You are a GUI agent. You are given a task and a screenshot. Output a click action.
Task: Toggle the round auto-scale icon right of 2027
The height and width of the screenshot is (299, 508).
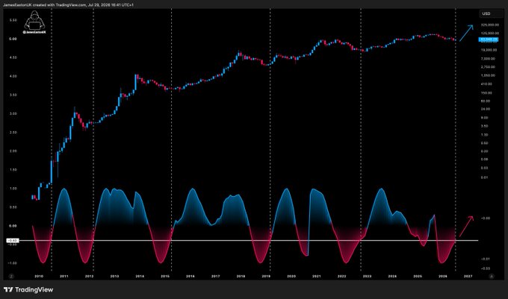(x=491, y=277)
